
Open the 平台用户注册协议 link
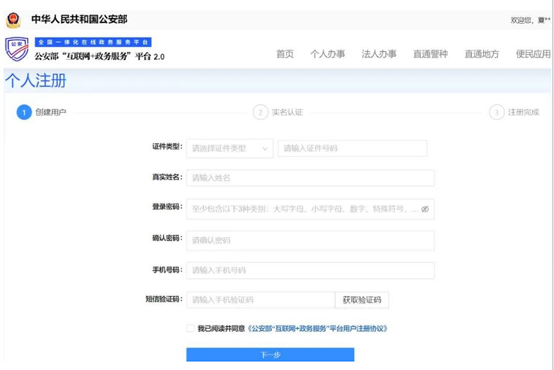tap(318, 328)
